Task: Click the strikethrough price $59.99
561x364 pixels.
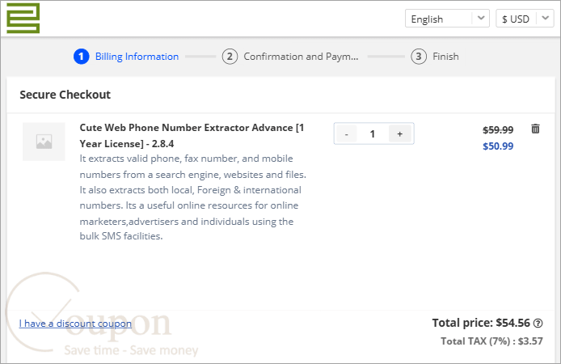Action: tap(498, 130)
